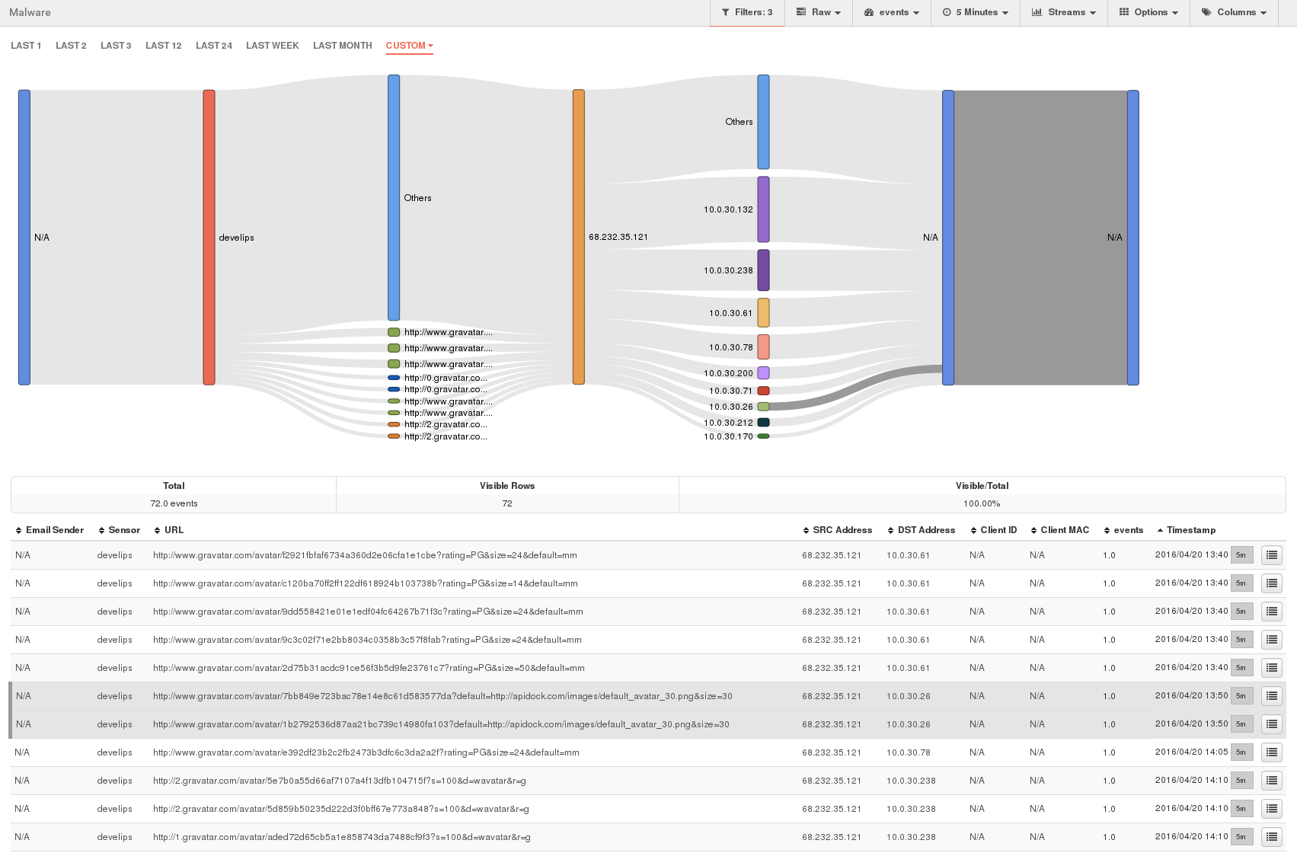The width and height of the screenshot is (1297, 853).
Task: Click the pink 10.0.30.78 Sankey node
Action: click(x=763, y=347)
